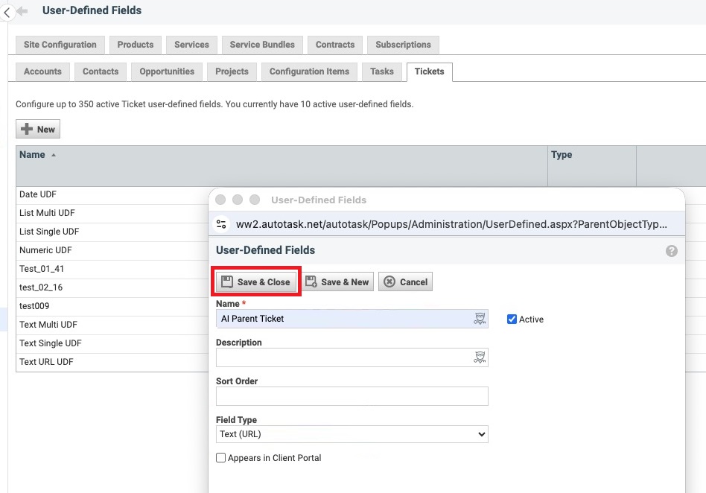The height and width of the screenshot is (493, 706).
Task: Enable Appears in Client Portal checkbox
Action: (221, 458)
